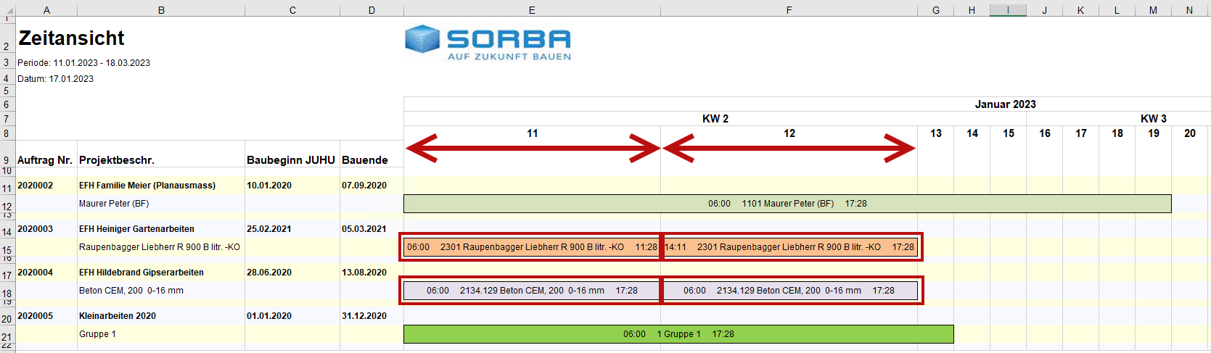Screen dimensions: 1211x353
Task: Click the day 20 timeline marker
Action: pos(1190,133)
